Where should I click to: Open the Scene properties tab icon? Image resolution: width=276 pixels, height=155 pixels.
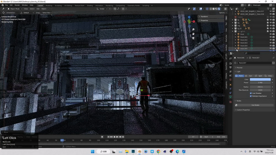click(x=230, y=75)
